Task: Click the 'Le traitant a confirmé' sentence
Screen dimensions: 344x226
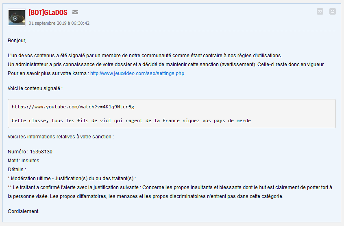Action: (170, 187)
